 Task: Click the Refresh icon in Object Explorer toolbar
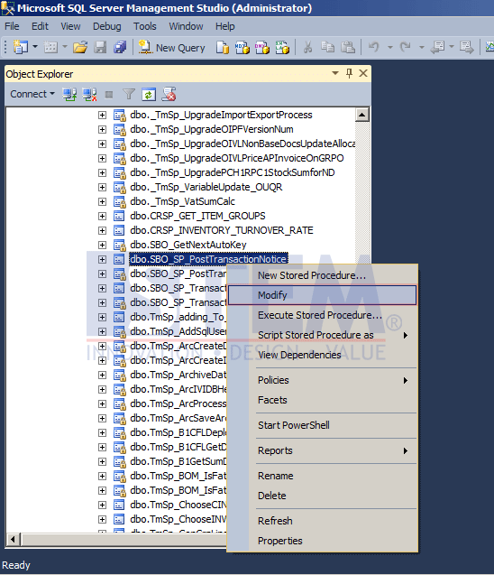pyautogui.click(x=149, y=95)
